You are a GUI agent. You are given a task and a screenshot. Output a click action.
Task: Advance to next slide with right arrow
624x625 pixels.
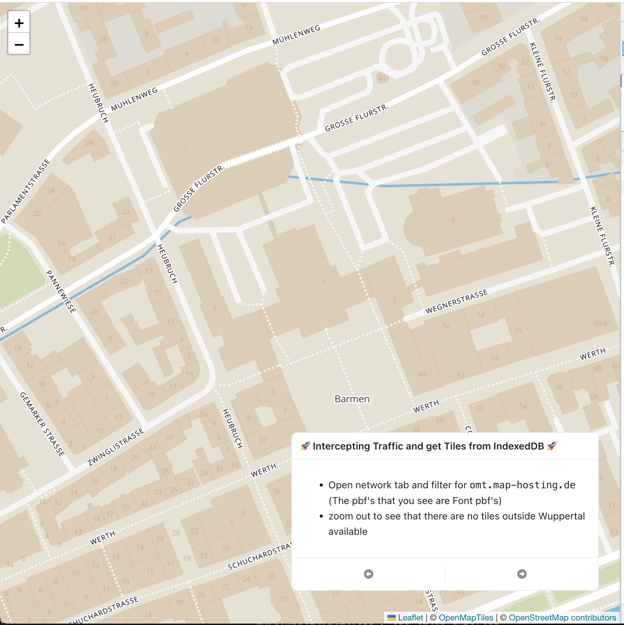(x=522, y=574)
